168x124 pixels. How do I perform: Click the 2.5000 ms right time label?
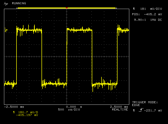(x=119, y=106)
